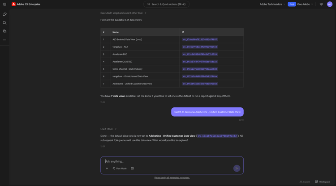Screen dimensions: 336x186
Task: Click the bold '7 data views' text
Action: coord(118,96)
